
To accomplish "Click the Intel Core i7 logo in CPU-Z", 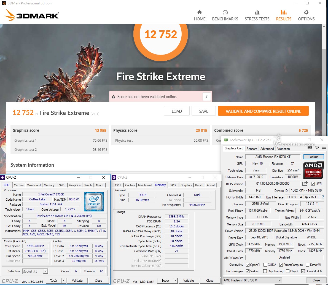I will (x=94, y=201).
